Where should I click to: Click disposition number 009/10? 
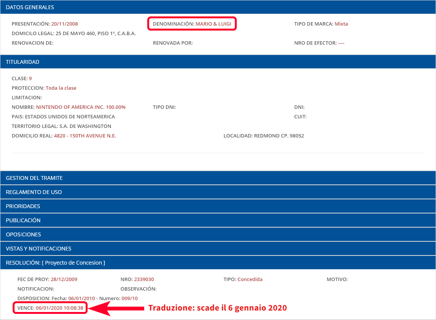[x=130, y=299]
